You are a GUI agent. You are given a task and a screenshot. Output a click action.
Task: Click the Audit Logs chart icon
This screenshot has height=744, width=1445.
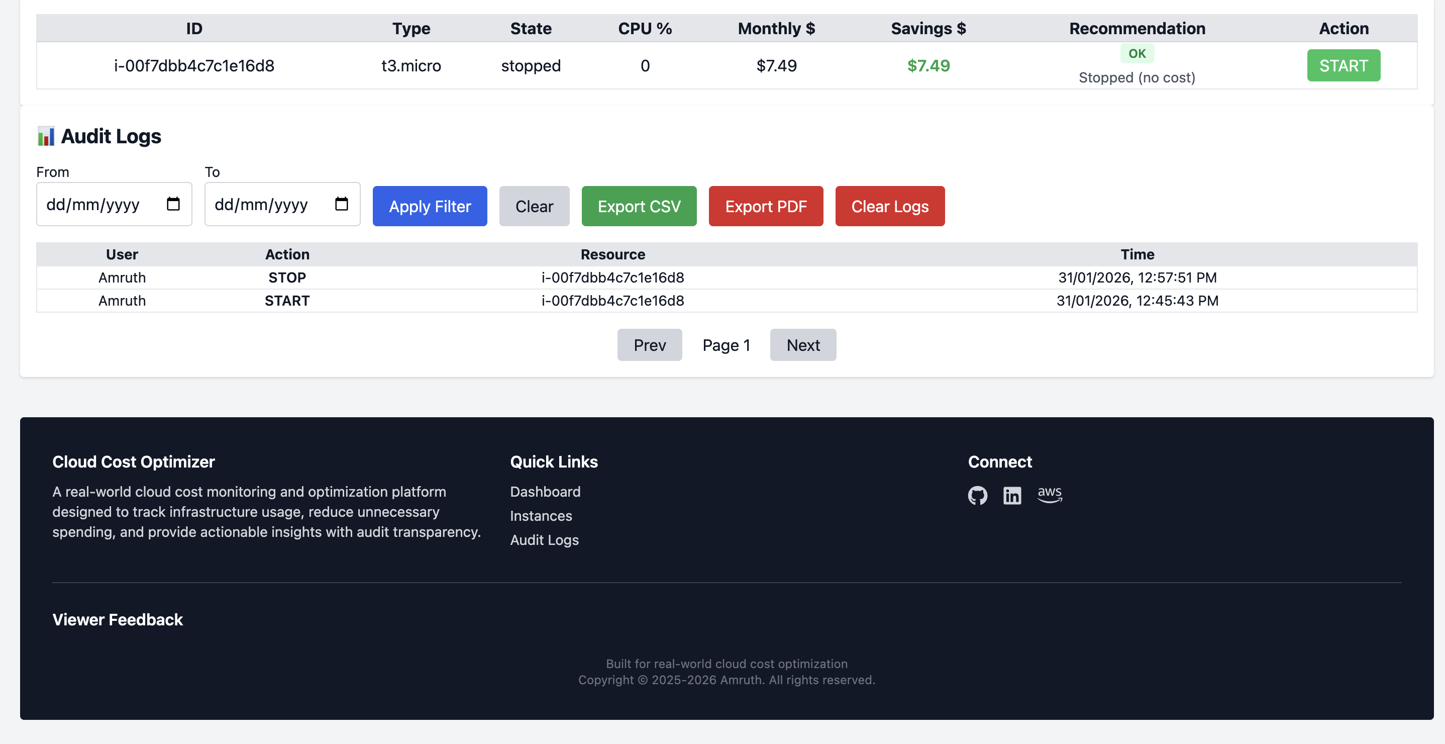45,136
